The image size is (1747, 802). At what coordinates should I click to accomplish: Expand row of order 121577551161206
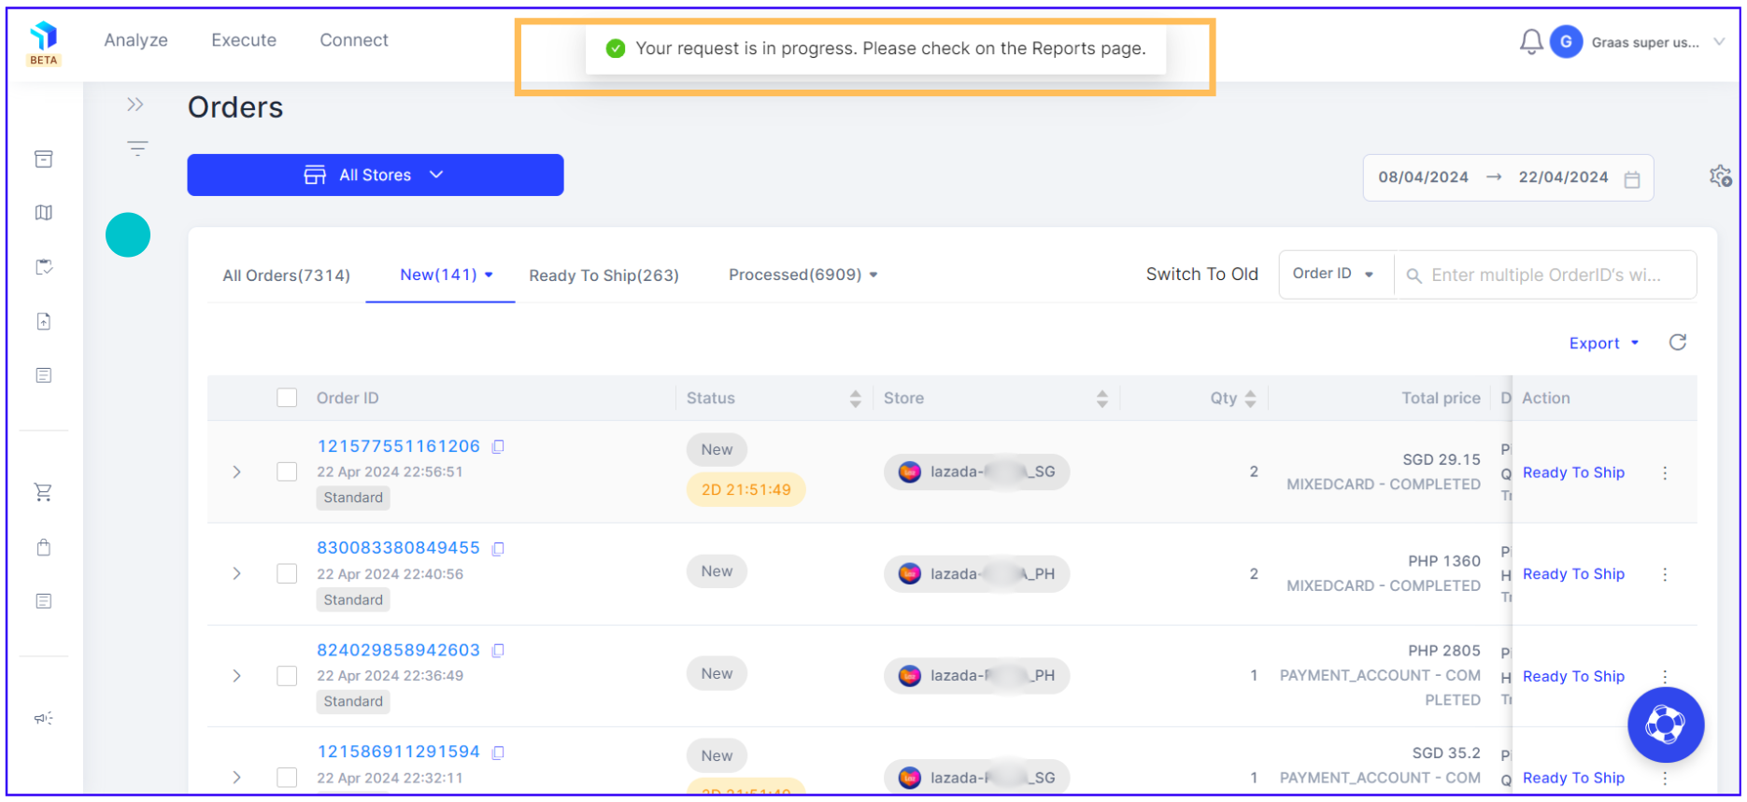pos(236,472)
